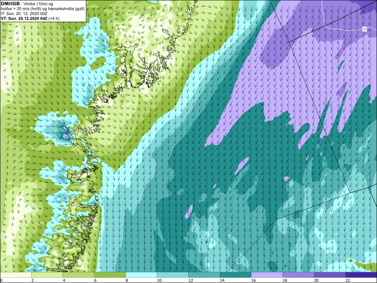
Task: Click the legend scale label 8
Action: [x=127, y=280]
